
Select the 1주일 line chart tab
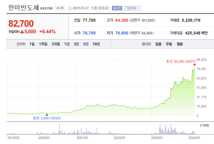[43, 44]
